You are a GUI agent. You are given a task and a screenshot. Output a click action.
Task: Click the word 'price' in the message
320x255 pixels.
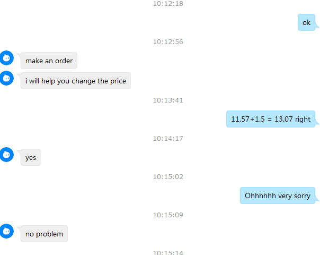[118, 81]
